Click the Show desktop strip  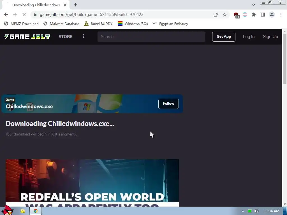[285, 211]
